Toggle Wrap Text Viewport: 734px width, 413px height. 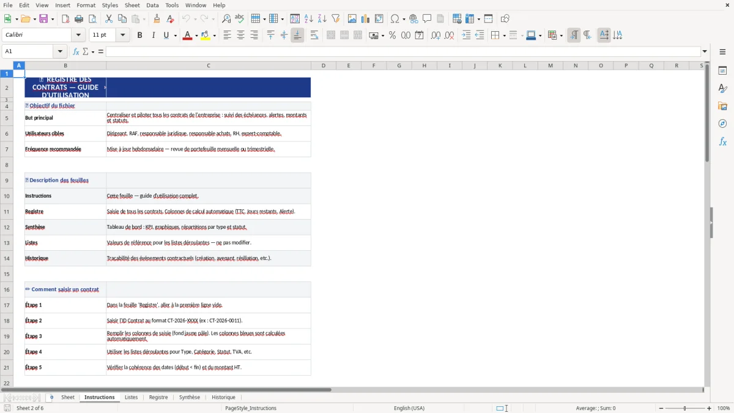point(314,35)
